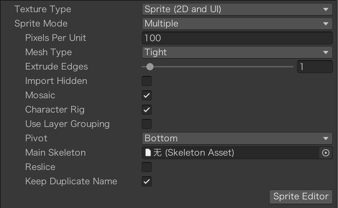
Task: Disable the Character Rig checkbox
Action: point(147,110)
